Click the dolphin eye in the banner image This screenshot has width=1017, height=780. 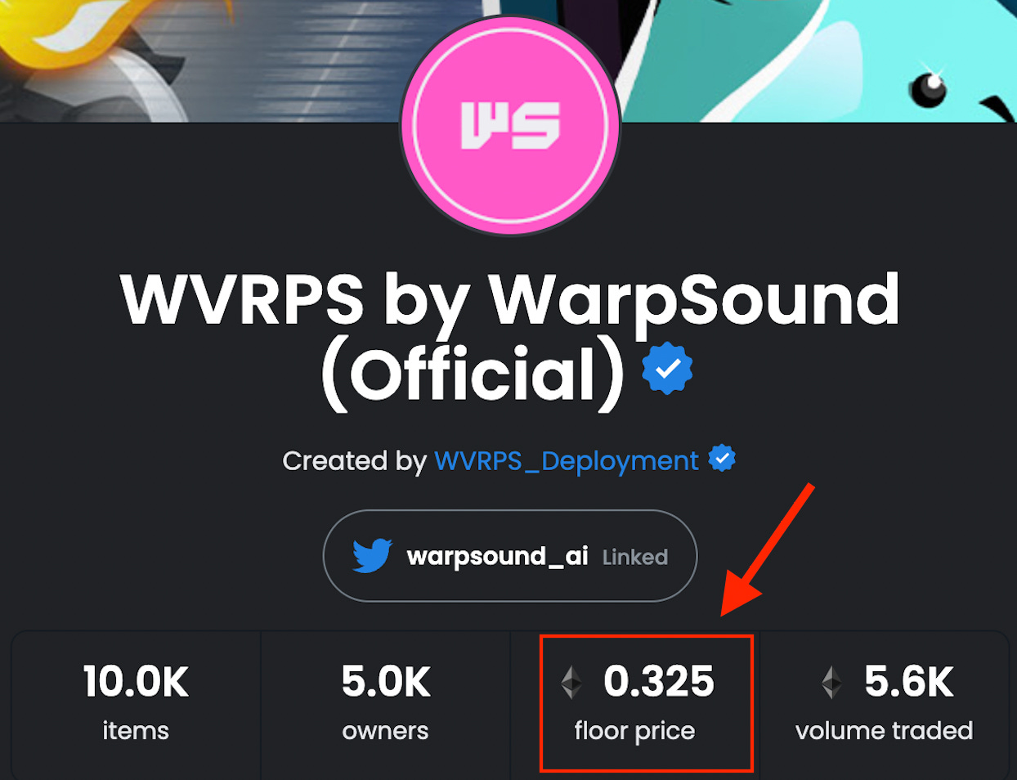[x=929, y=87]
